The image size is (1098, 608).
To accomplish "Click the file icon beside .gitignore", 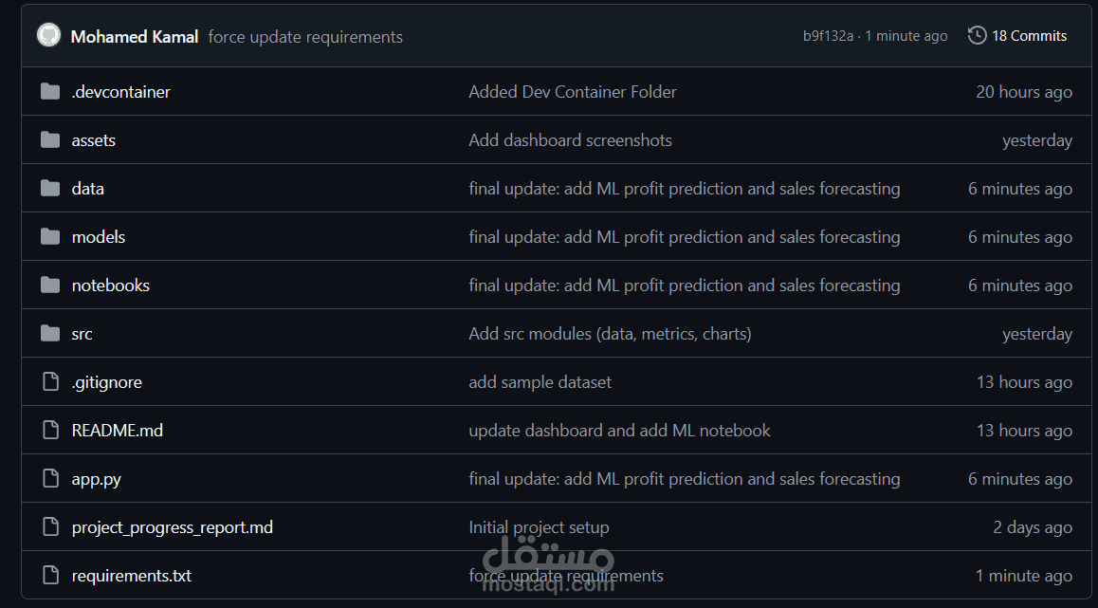I will click(50, 382).
